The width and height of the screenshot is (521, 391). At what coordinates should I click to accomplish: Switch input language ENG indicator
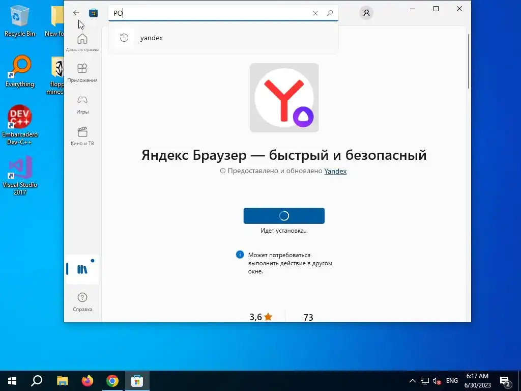click(452, 381)
